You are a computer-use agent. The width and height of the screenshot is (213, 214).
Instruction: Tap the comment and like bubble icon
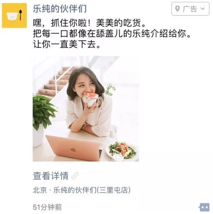coord(204,207)
